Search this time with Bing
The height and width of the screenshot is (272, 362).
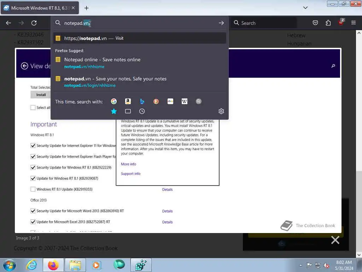point(142,101)
